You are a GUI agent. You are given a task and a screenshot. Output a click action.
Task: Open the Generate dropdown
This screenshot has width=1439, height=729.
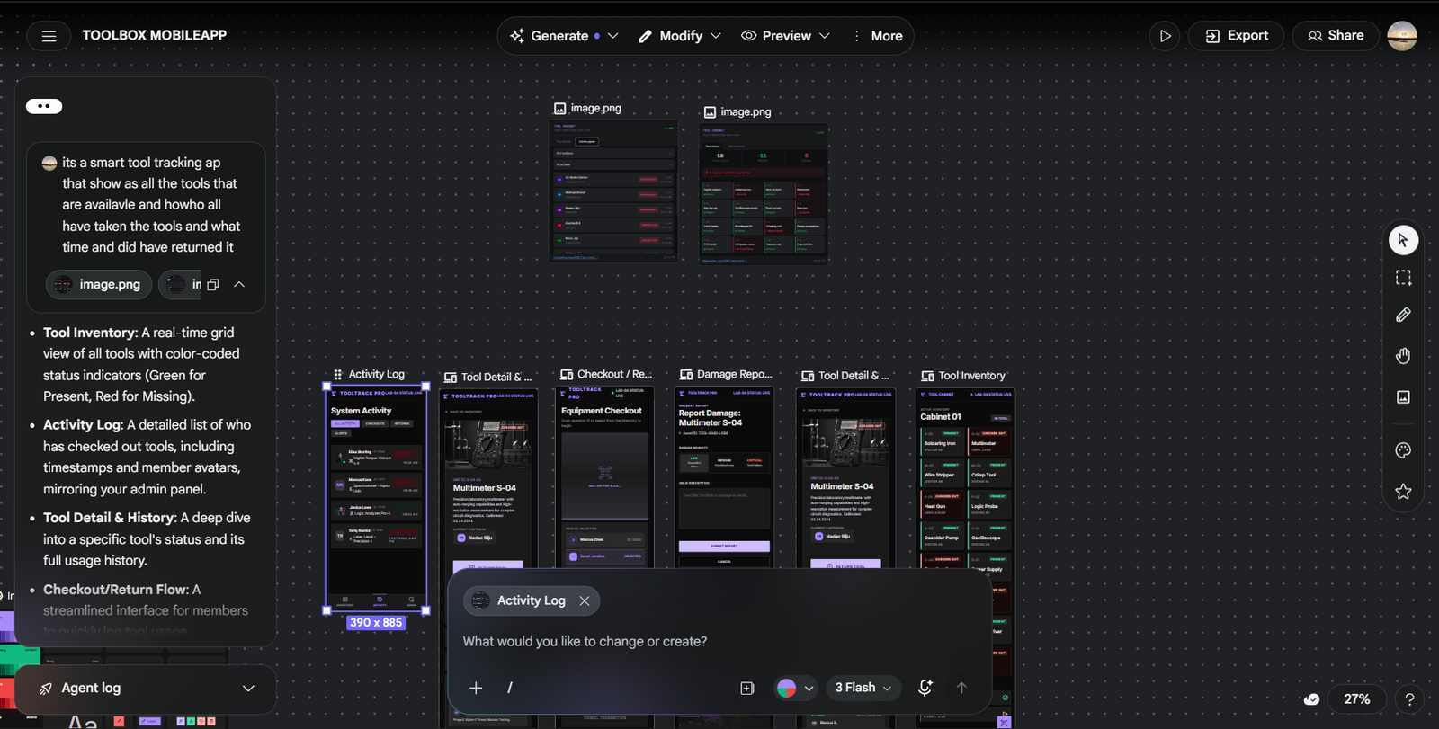click(x=565, y=36)
